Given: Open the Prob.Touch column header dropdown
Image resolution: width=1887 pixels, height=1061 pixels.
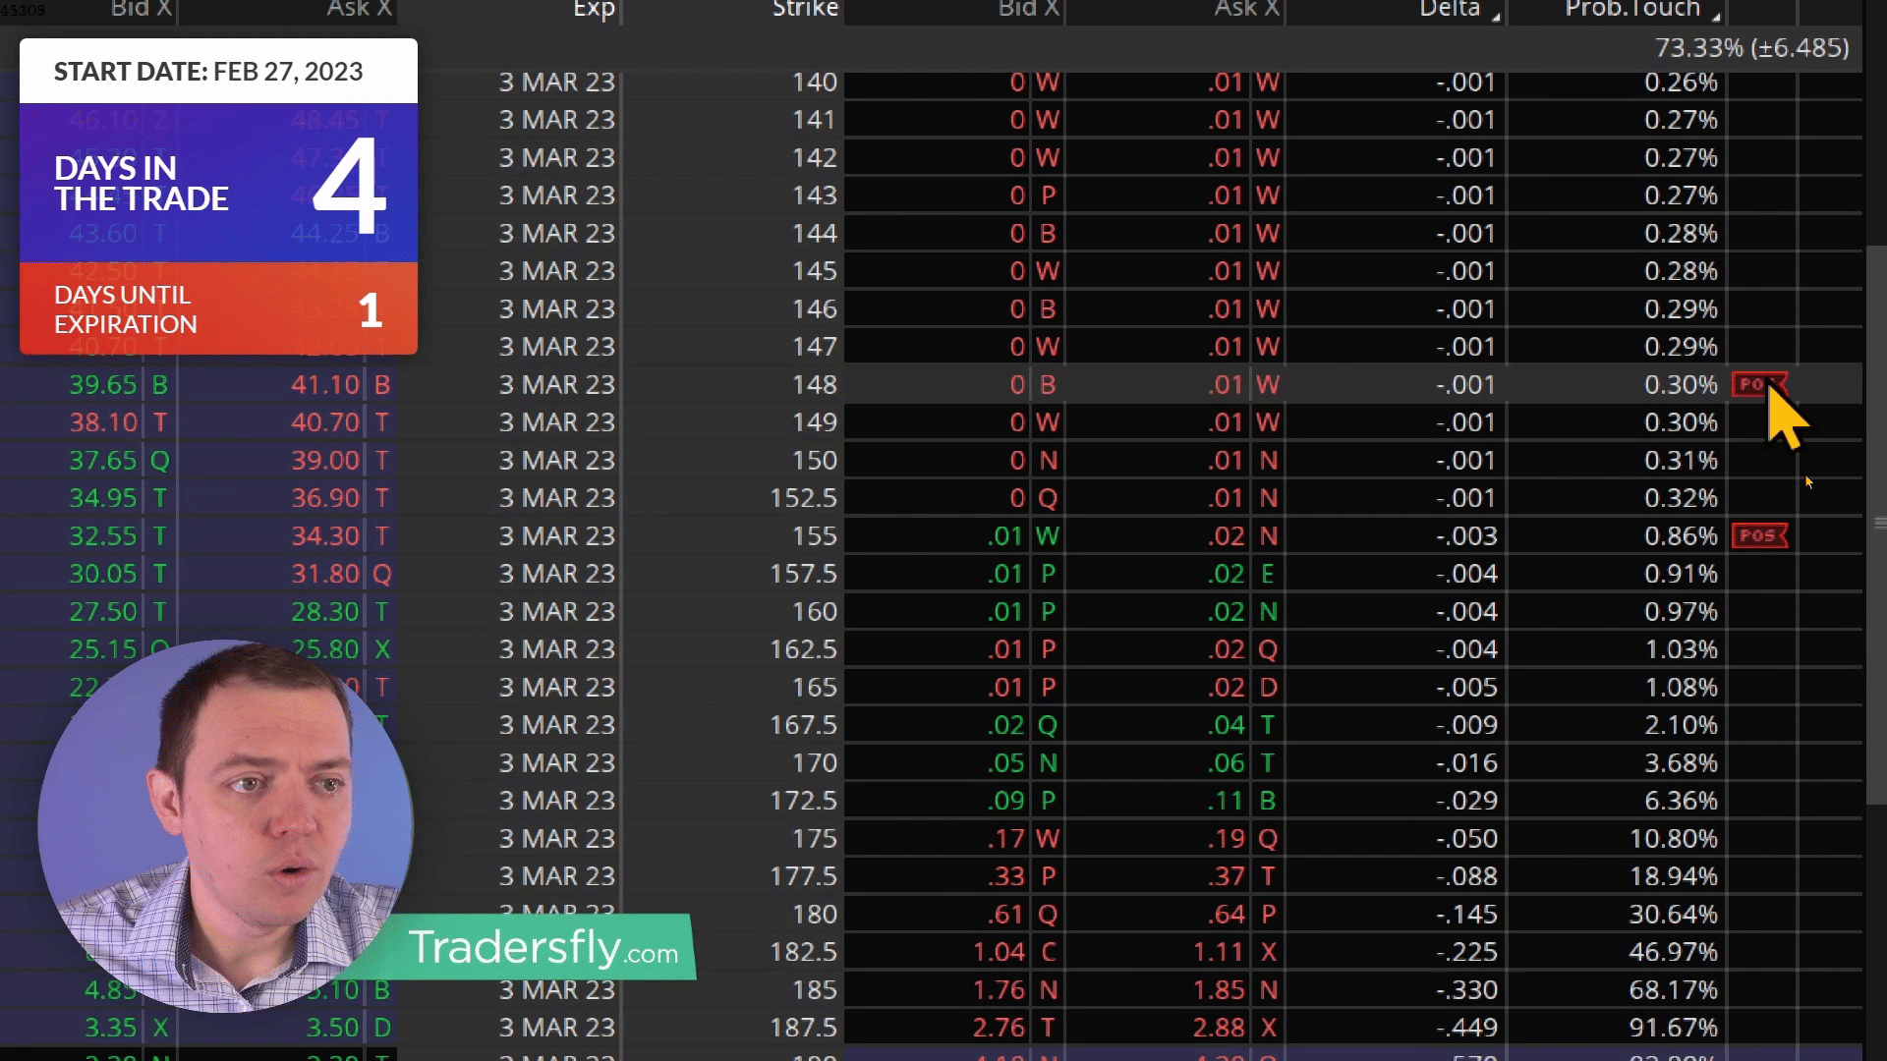Looking at the screenshot, I should click(x=1716, y=17).
